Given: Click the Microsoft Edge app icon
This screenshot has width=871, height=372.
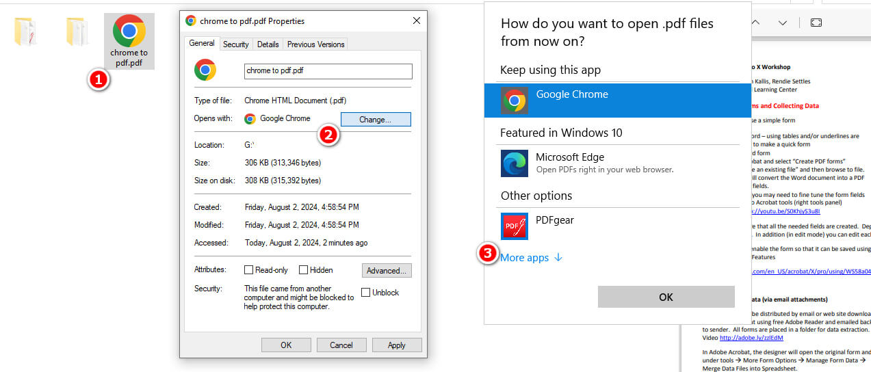Looking at the screenshot, I should [x=514, y=163].
